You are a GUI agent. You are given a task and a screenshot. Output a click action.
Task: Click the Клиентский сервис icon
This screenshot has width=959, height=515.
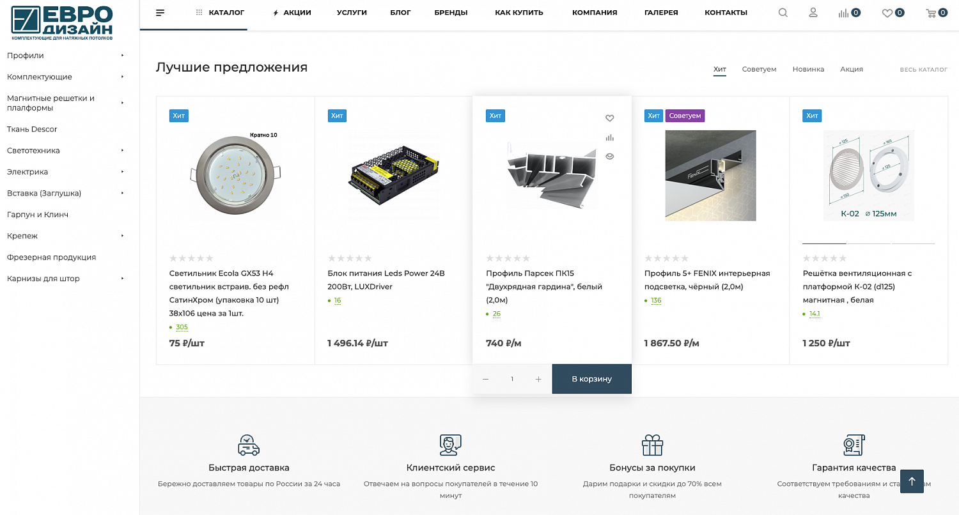point(451,445)
